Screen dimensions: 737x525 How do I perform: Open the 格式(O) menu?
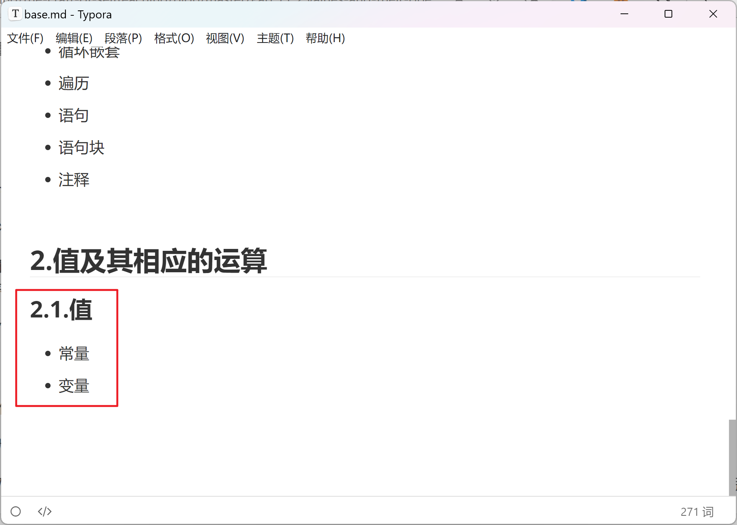174,38
